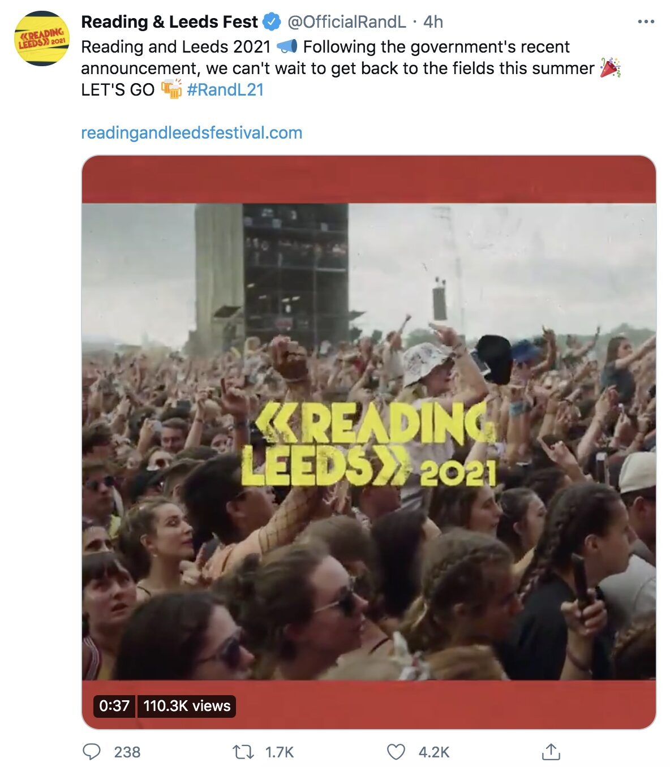This screenshot has height=767, width=670.
Task: Click the 110.3K views label
Action: point(187,706)
